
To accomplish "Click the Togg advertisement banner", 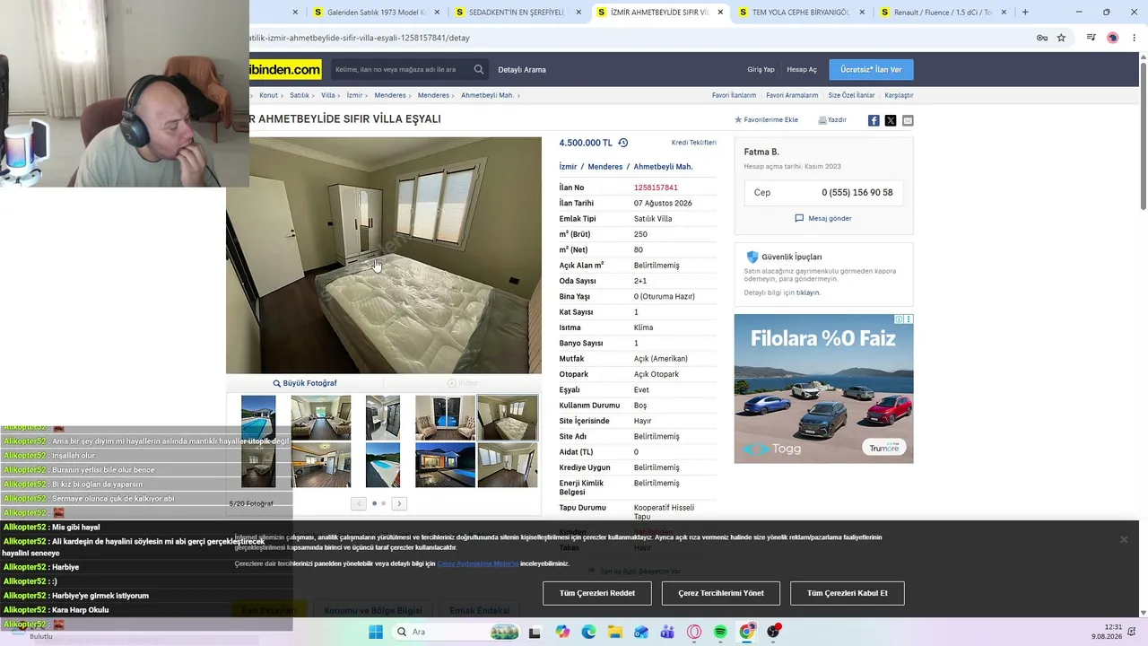I will (823, 388).
